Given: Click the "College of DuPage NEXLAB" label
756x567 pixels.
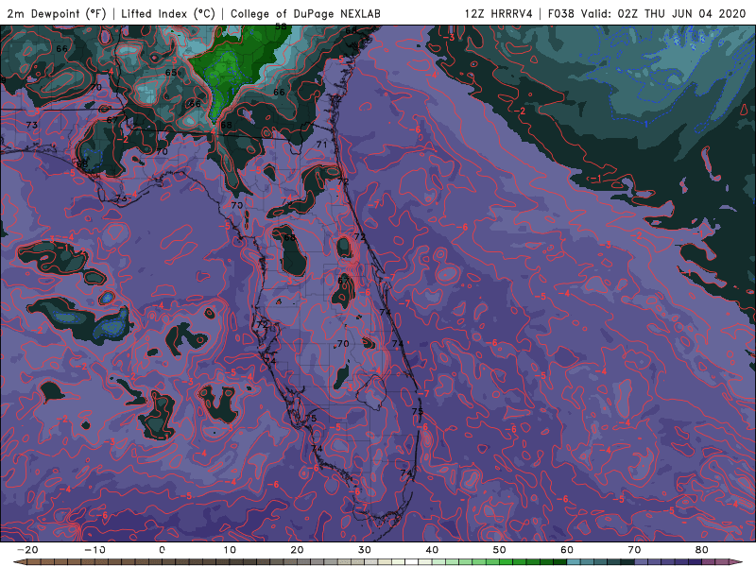Looking at the screenshot, I should (305, 13).
